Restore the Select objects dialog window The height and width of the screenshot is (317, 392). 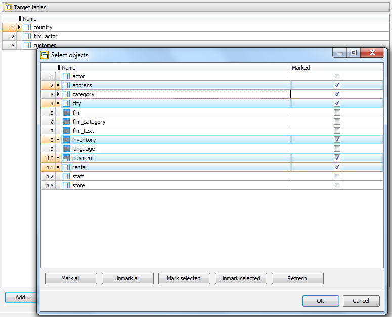[353, 52]
